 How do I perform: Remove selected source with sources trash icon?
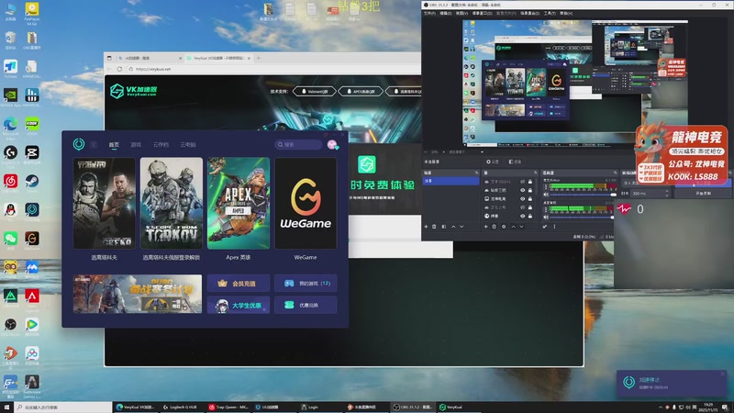[494, 227]
